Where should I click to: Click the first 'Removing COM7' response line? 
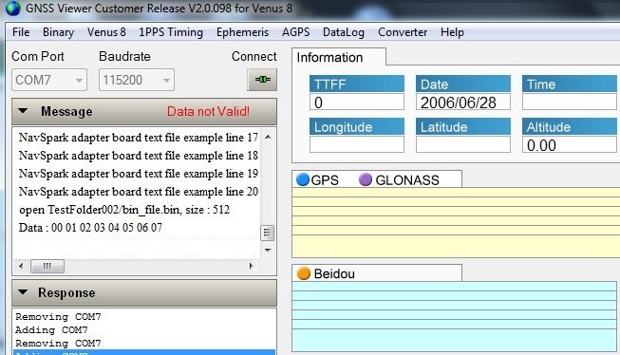pos(58,317)
